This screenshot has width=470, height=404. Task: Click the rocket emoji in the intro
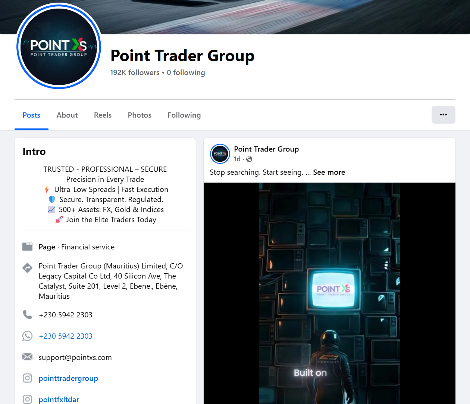[59, 220]
